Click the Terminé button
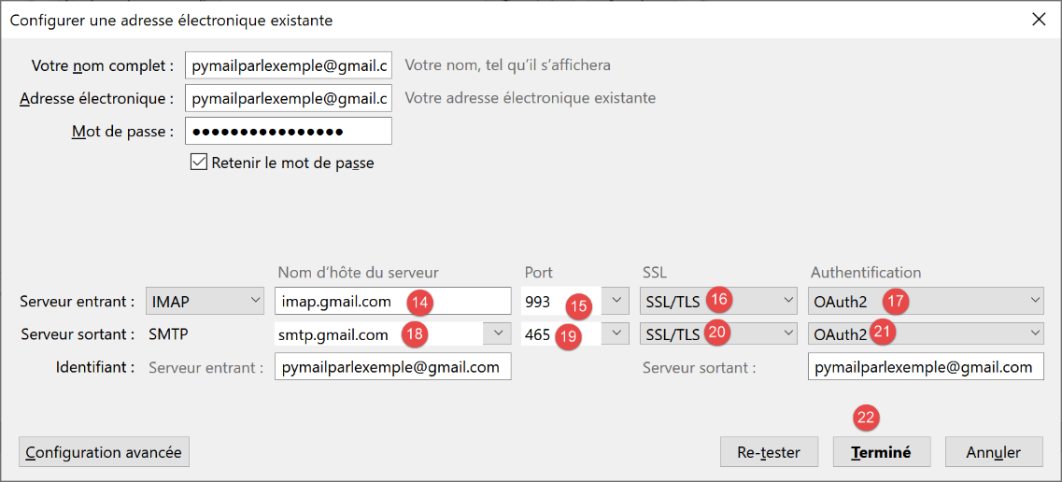 (x=881, y=452)
